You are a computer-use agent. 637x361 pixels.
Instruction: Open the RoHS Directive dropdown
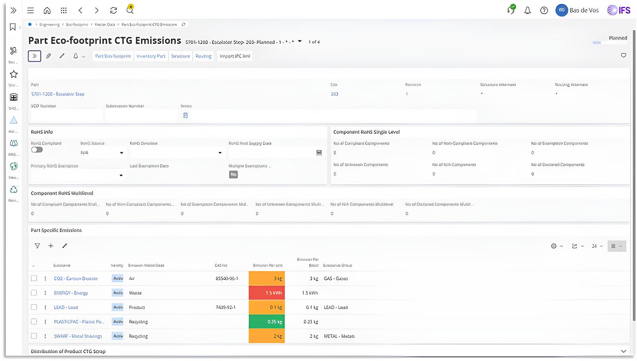point(220,153)
